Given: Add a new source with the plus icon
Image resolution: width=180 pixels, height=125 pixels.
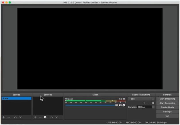Looking at the screenshot, I should (35, 117).
